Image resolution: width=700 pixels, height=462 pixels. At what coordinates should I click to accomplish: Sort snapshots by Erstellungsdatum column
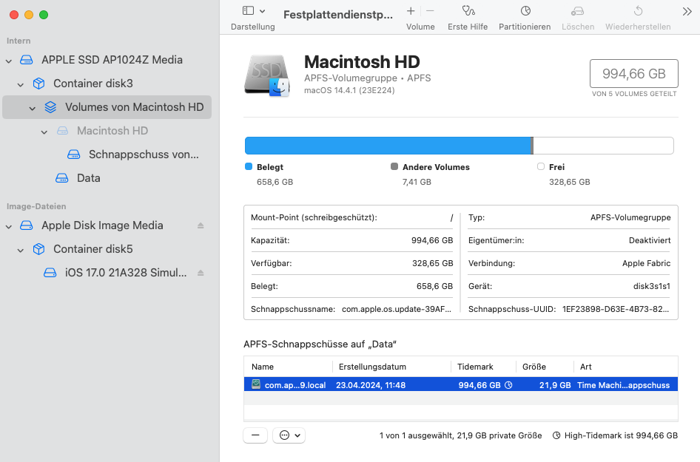pyautogui.click(x=391, y=367)
